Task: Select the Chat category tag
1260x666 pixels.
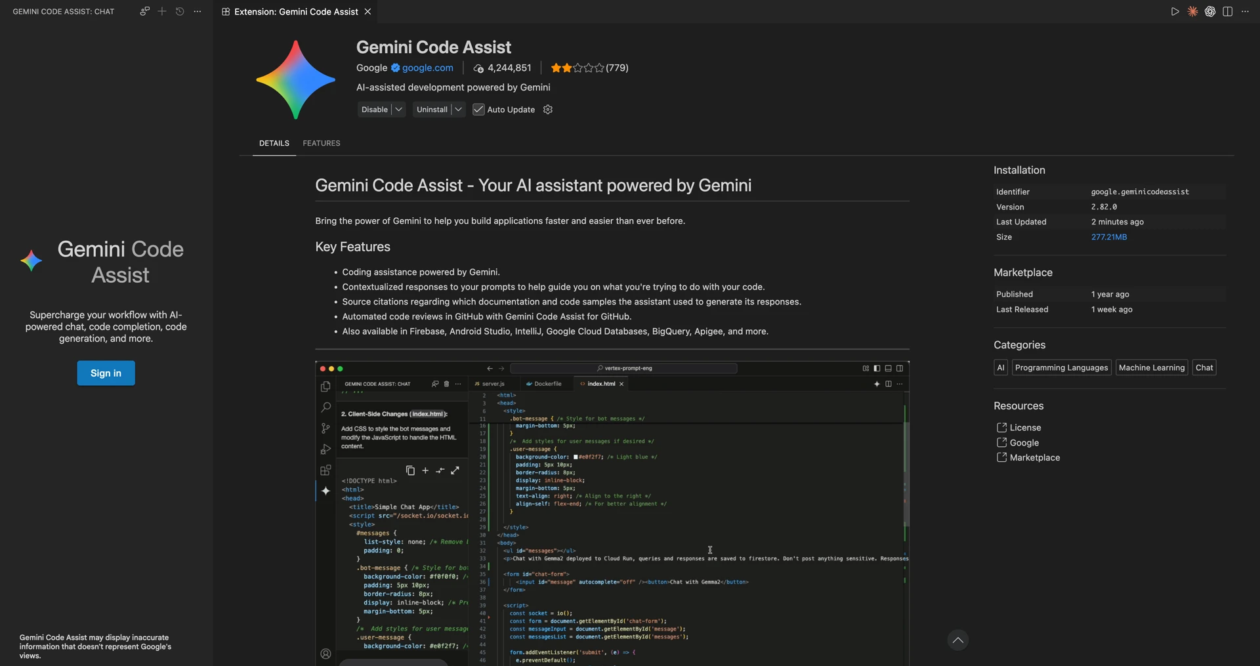Action: [1204, 367]
